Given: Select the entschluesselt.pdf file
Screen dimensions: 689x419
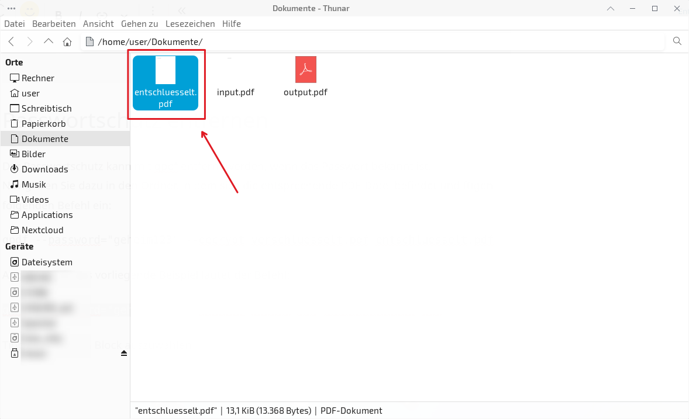Looking at the screenshot, I should click(166, 82).
